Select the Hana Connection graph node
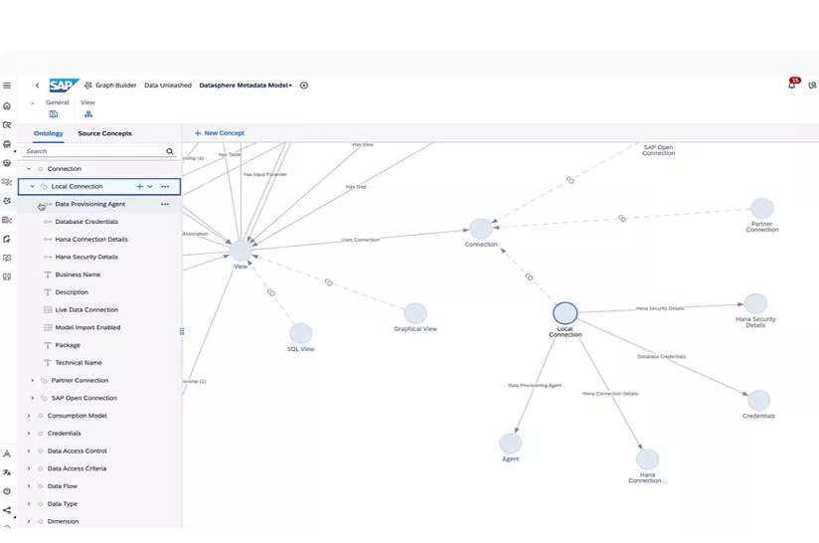Image resolution: width=819 pixels, height=543 pixels. tap(647, 459)
